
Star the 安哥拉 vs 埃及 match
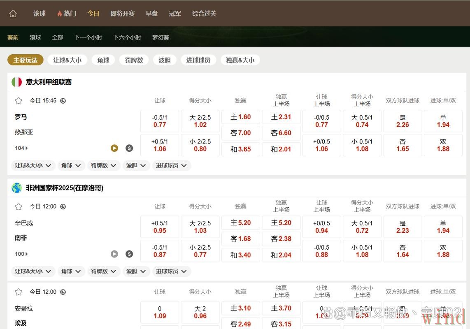(x=18, y=292)
